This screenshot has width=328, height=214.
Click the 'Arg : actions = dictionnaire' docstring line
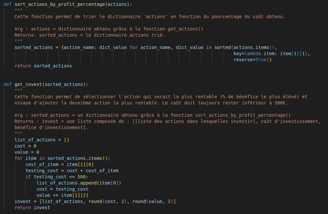[109, 29]
